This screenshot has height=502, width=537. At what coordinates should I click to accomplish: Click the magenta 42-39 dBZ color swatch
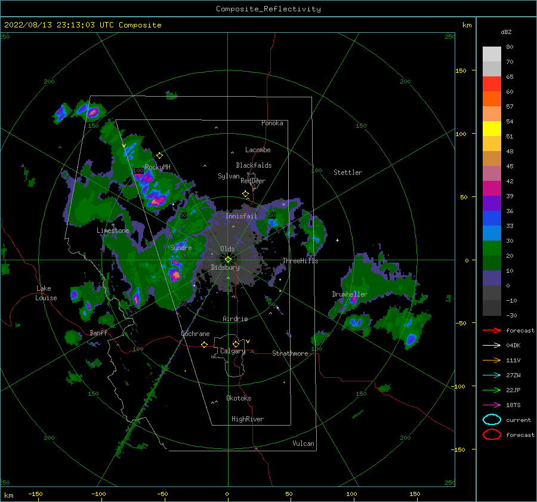click(492, 189)
